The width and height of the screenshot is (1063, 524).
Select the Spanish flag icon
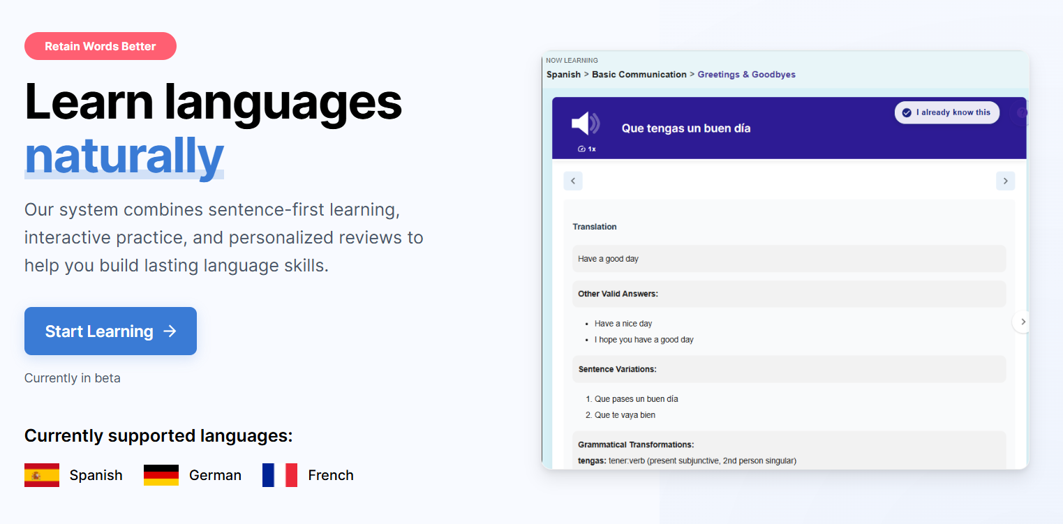click(41, 474)
